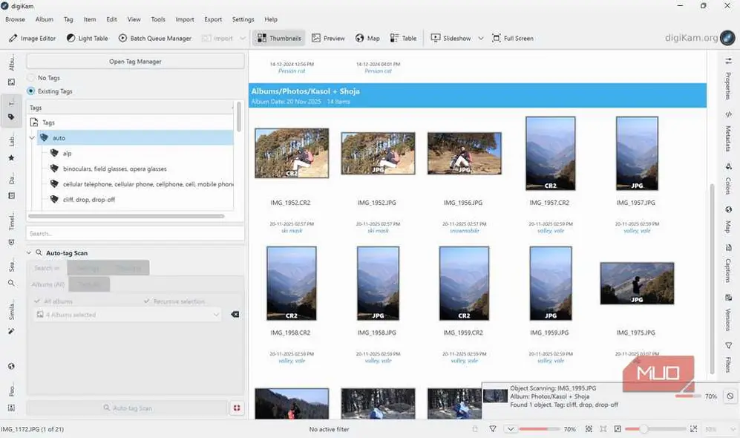Select the IMG_1956.JPG thumbnail

tap(464, 153)
